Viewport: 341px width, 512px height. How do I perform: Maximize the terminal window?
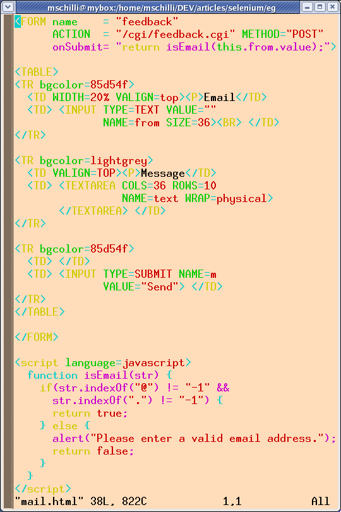coord(320,7)
